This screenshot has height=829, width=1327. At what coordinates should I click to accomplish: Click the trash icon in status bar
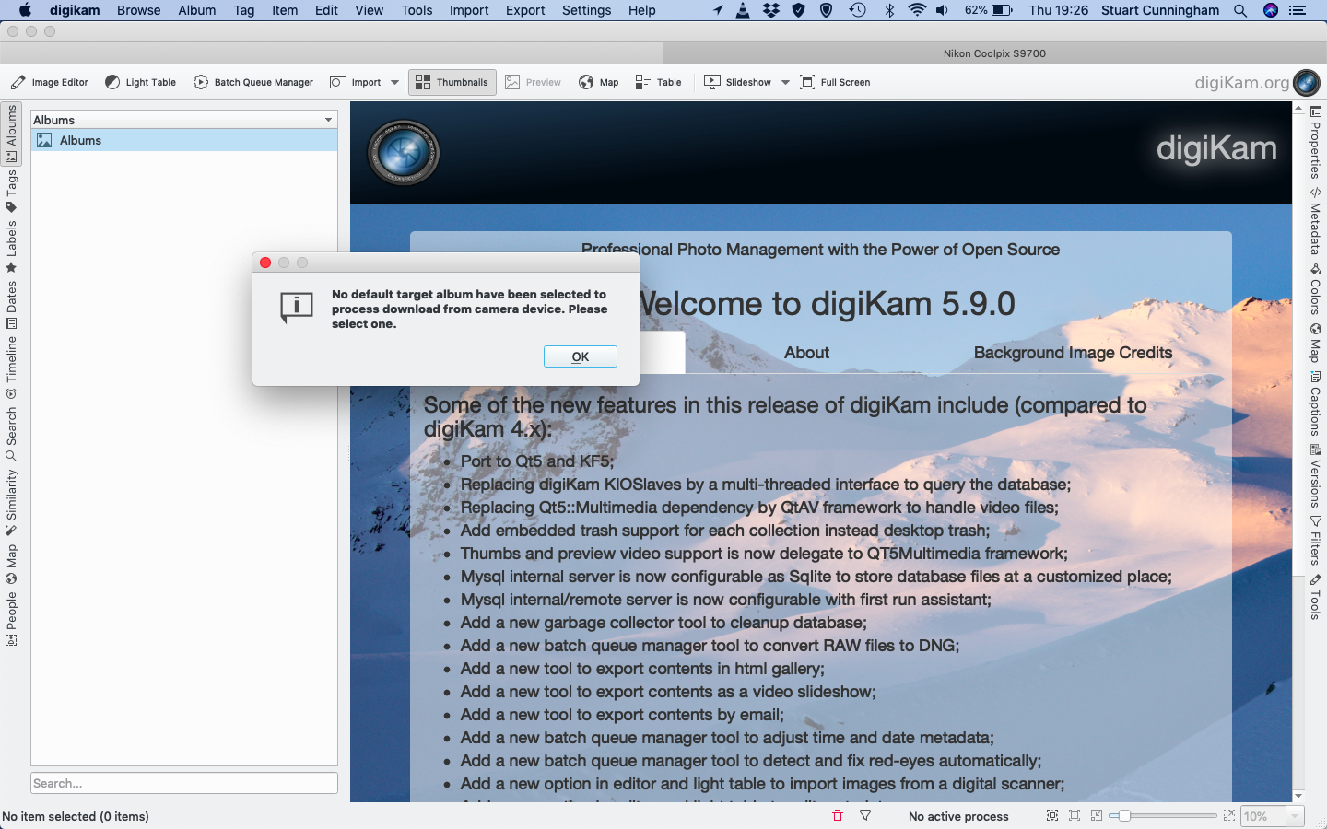[x=838, y=815]
